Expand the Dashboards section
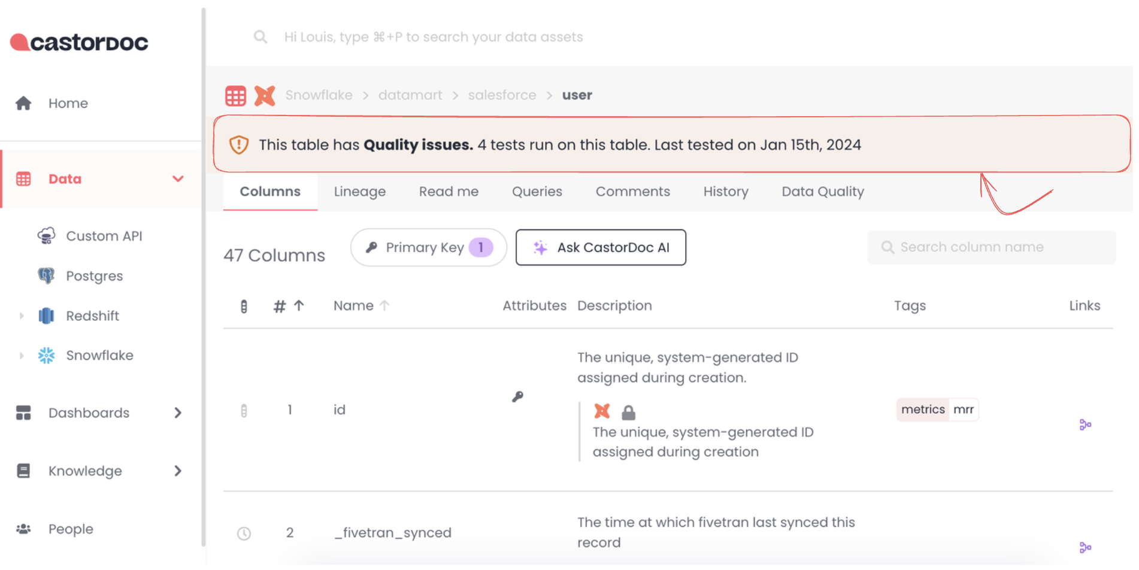The height and width of the screenshot is (570, 1139). click(178, 413)
